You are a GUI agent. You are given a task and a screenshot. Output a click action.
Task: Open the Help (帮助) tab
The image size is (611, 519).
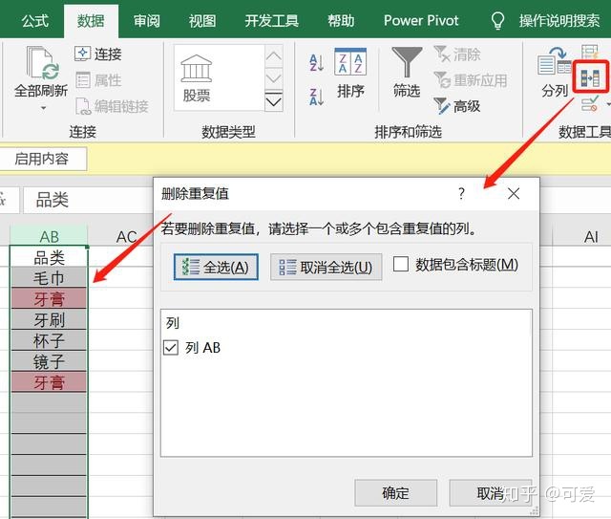341,21
